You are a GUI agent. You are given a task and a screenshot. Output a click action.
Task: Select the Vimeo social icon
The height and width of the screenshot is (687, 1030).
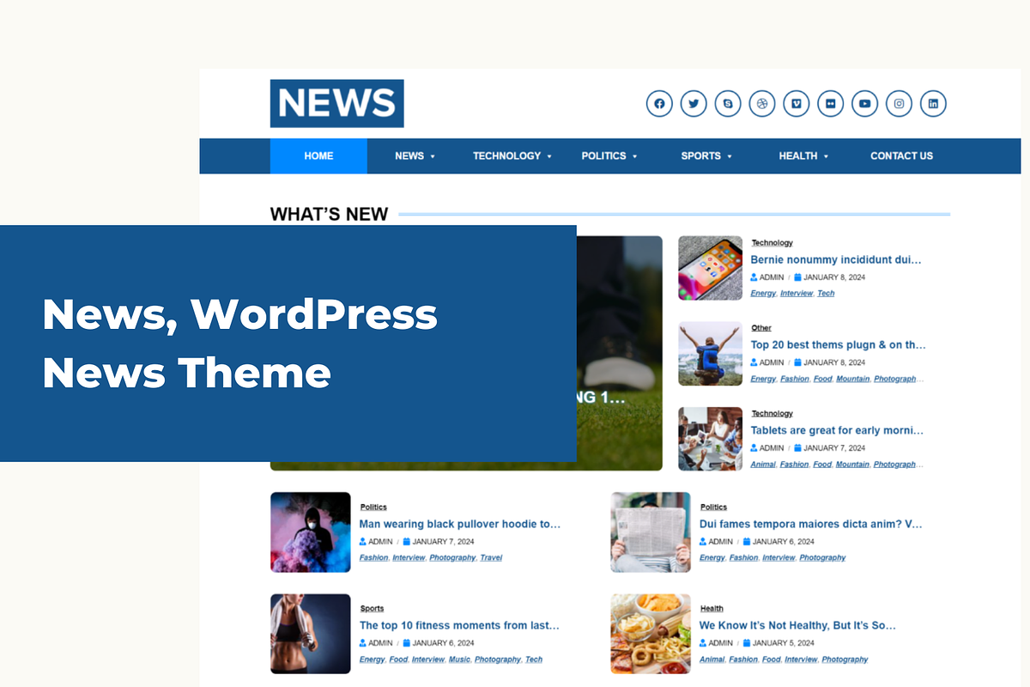pyautogui.click(x=797, y=103)
